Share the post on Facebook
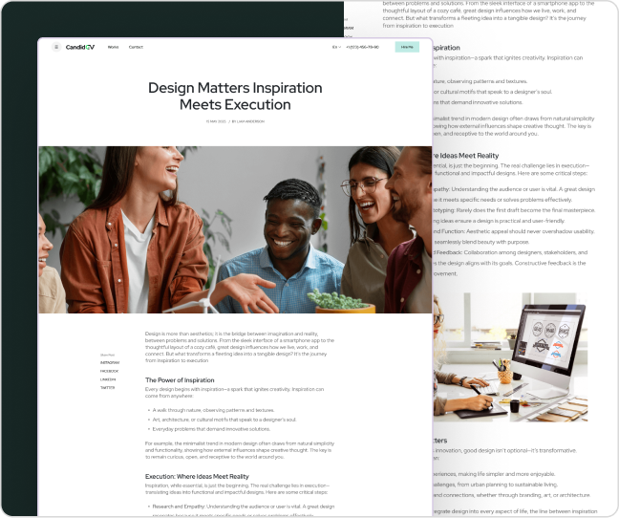The width and height of the screenshot is (619, 518). (109, 371)
